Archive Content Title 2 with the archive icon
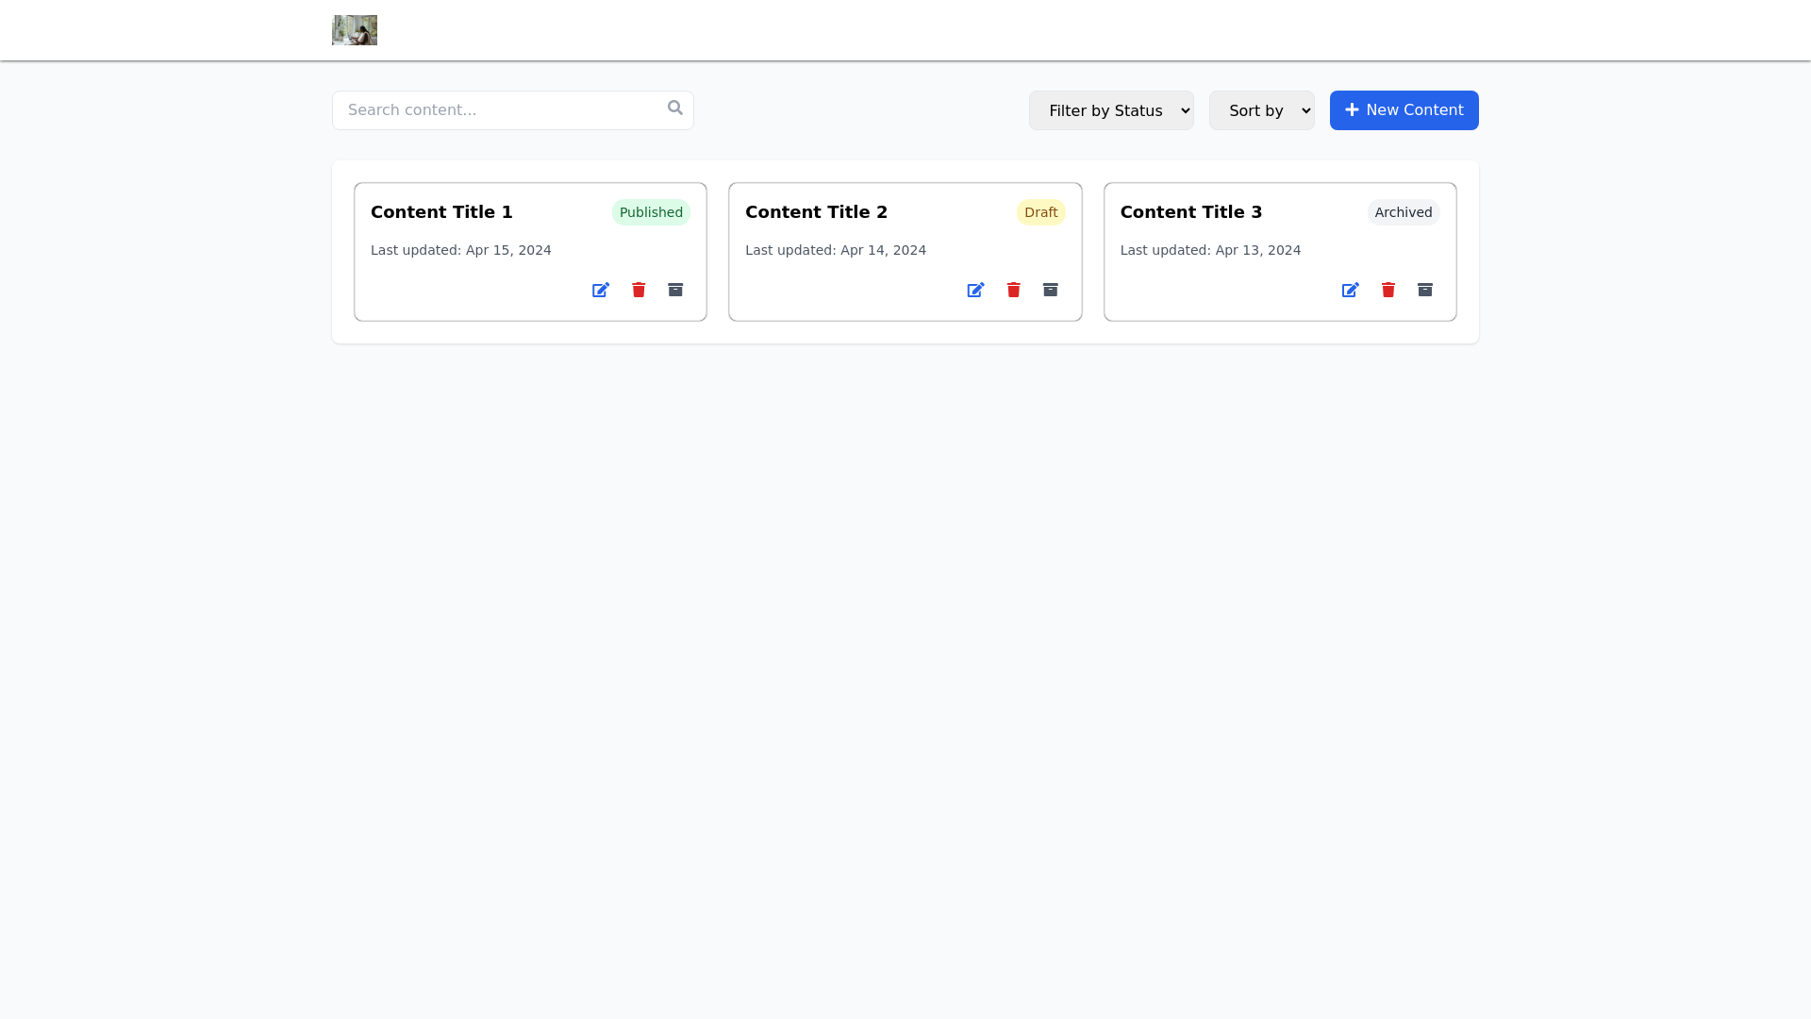This screenshot has width=1811, height=1019. pyautogui.click(x=1050, y=290)
